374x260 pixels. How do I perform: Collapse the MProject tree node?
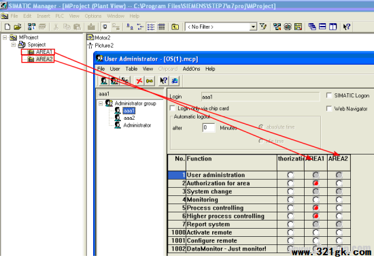coord(5,37)
